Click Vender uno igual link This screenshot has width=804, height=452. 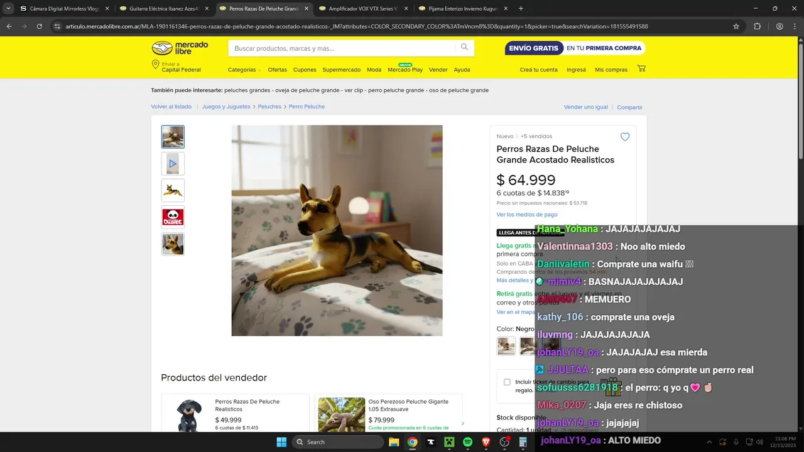(586, 107)
